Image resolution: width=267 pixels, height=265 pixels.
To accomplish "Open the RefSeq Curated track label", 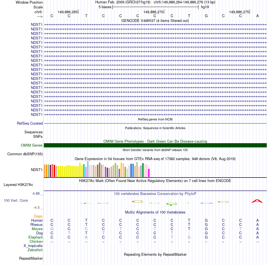I will [x=30, y=123].
